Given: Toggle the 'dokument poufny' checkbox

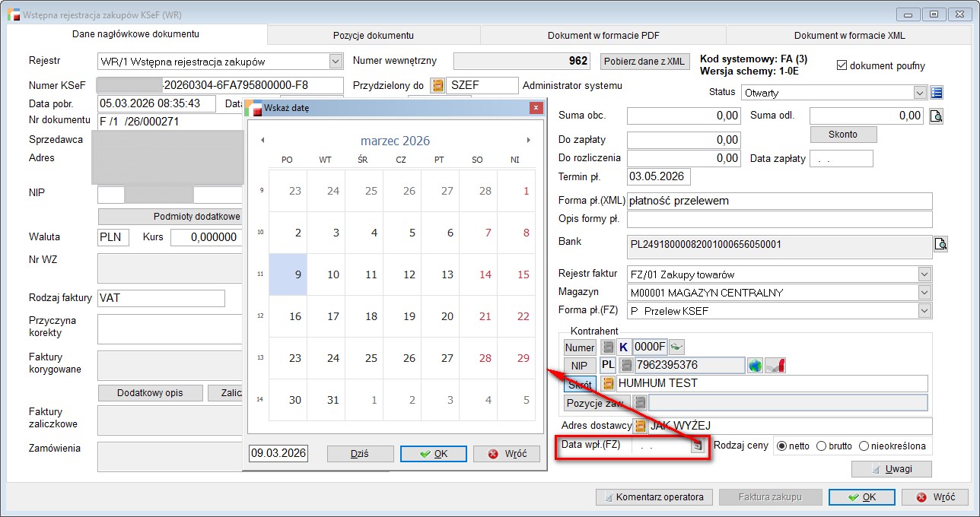Looking at the screenshot, I should [842, 65].
